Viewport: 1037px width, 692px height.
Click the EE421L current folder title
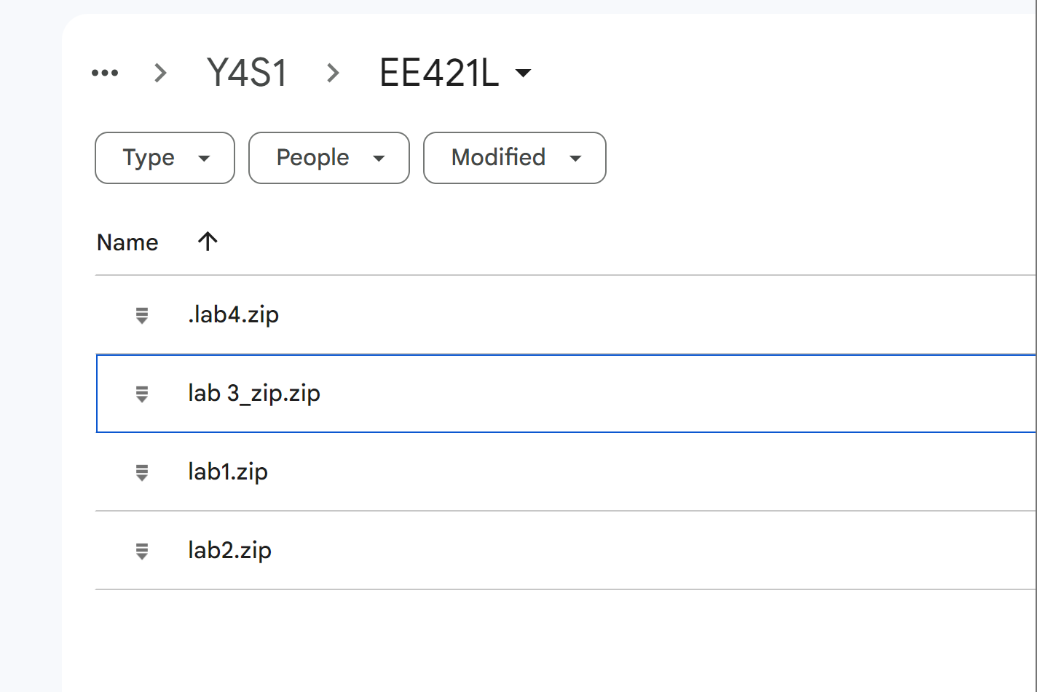click(439, 73)
